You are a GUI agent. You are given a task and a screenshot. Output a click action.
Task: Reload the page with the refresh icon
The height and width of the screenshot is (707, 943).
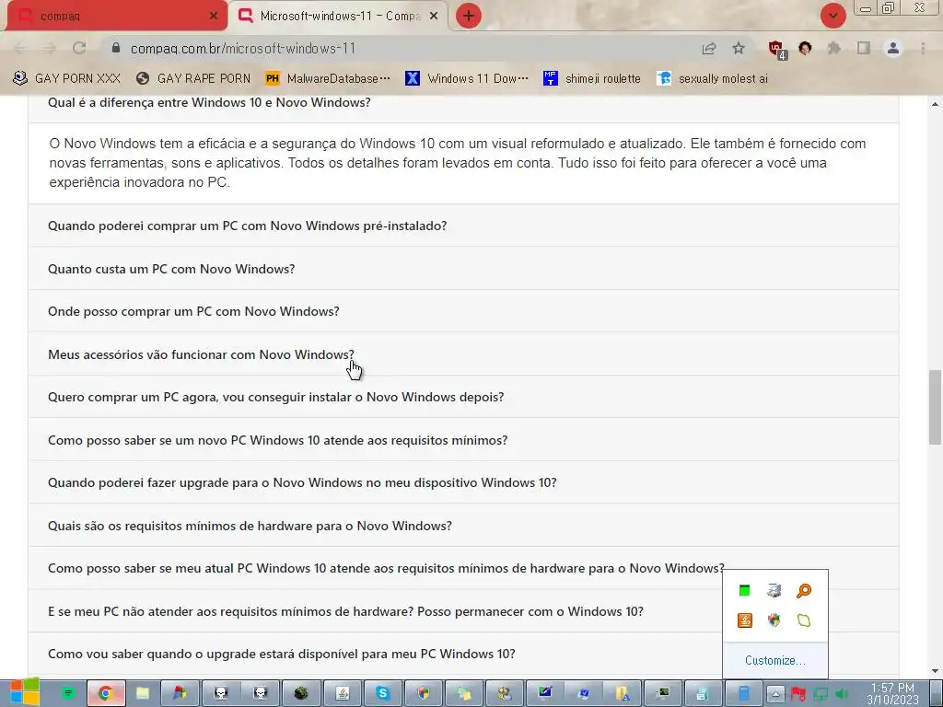(x=79, y=48)
